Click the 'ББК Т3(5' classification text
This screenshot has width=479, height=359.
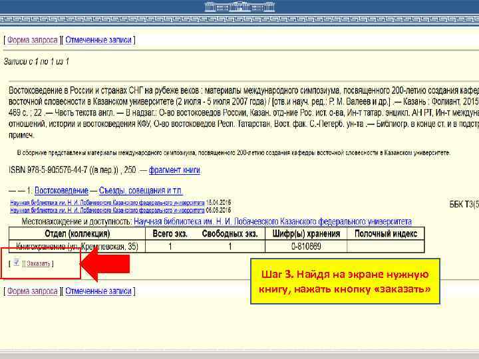464,204
